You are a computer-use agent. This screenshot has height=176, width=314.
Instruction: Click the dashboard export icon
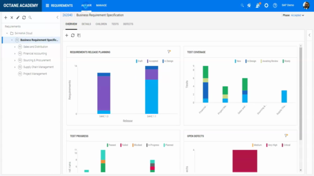[x=79, y=35]
